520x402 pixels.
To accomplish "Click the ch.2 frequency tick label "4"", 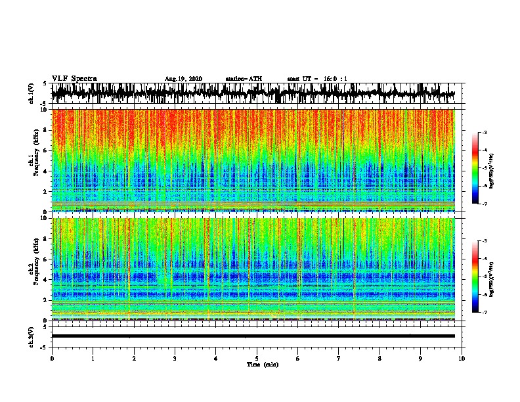I will [x=45, y=280].
